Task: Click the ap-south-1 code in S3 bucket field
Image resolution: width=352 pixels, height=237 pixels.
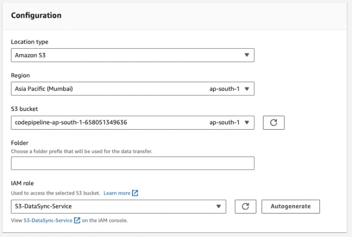Action: point(225,122)
